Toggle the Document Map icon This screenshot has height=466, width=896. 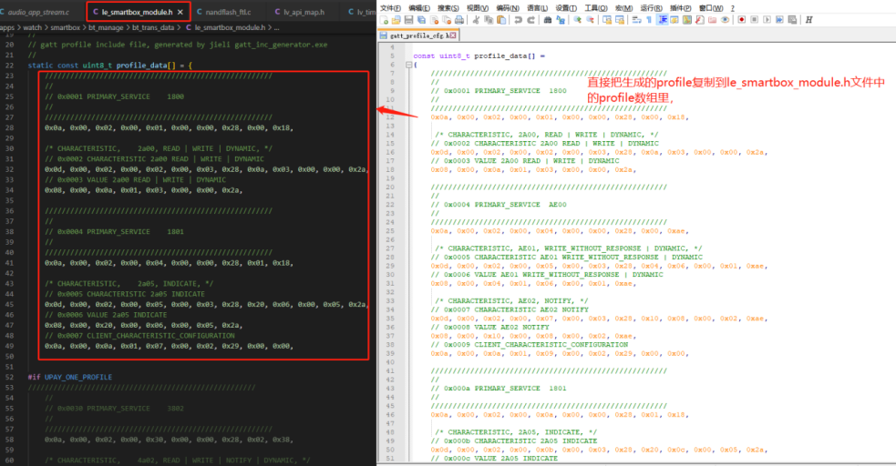click(x=687, y=20)
